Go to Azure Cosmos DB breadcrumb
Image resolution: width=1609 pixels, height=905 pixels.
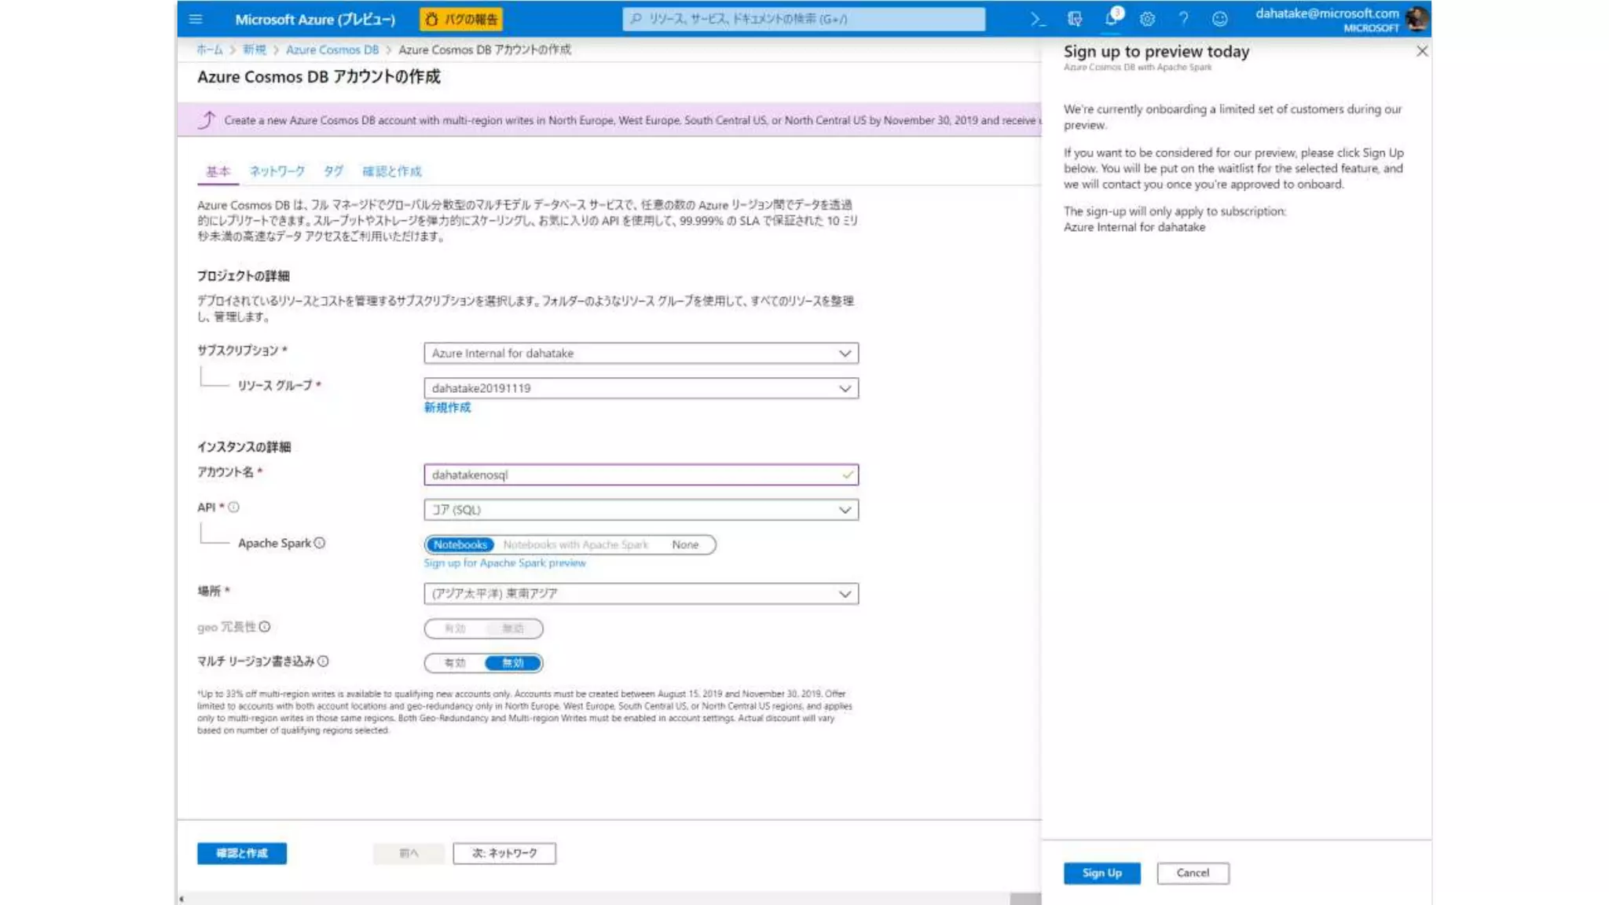(332, 49)
